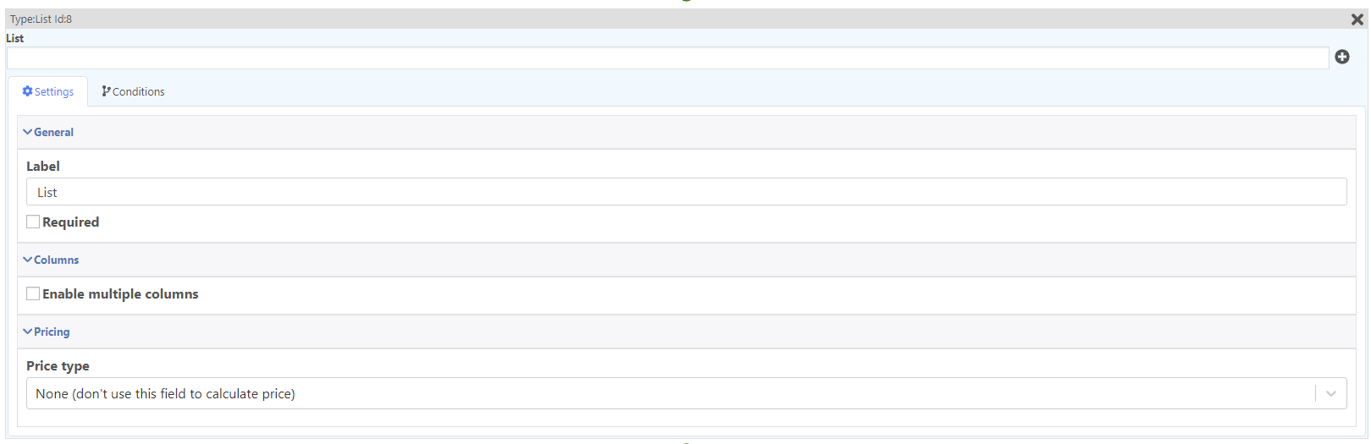1371x444 pixels.
Task: Collapse the Pricing section chevron
Action: tap(28, 332)
